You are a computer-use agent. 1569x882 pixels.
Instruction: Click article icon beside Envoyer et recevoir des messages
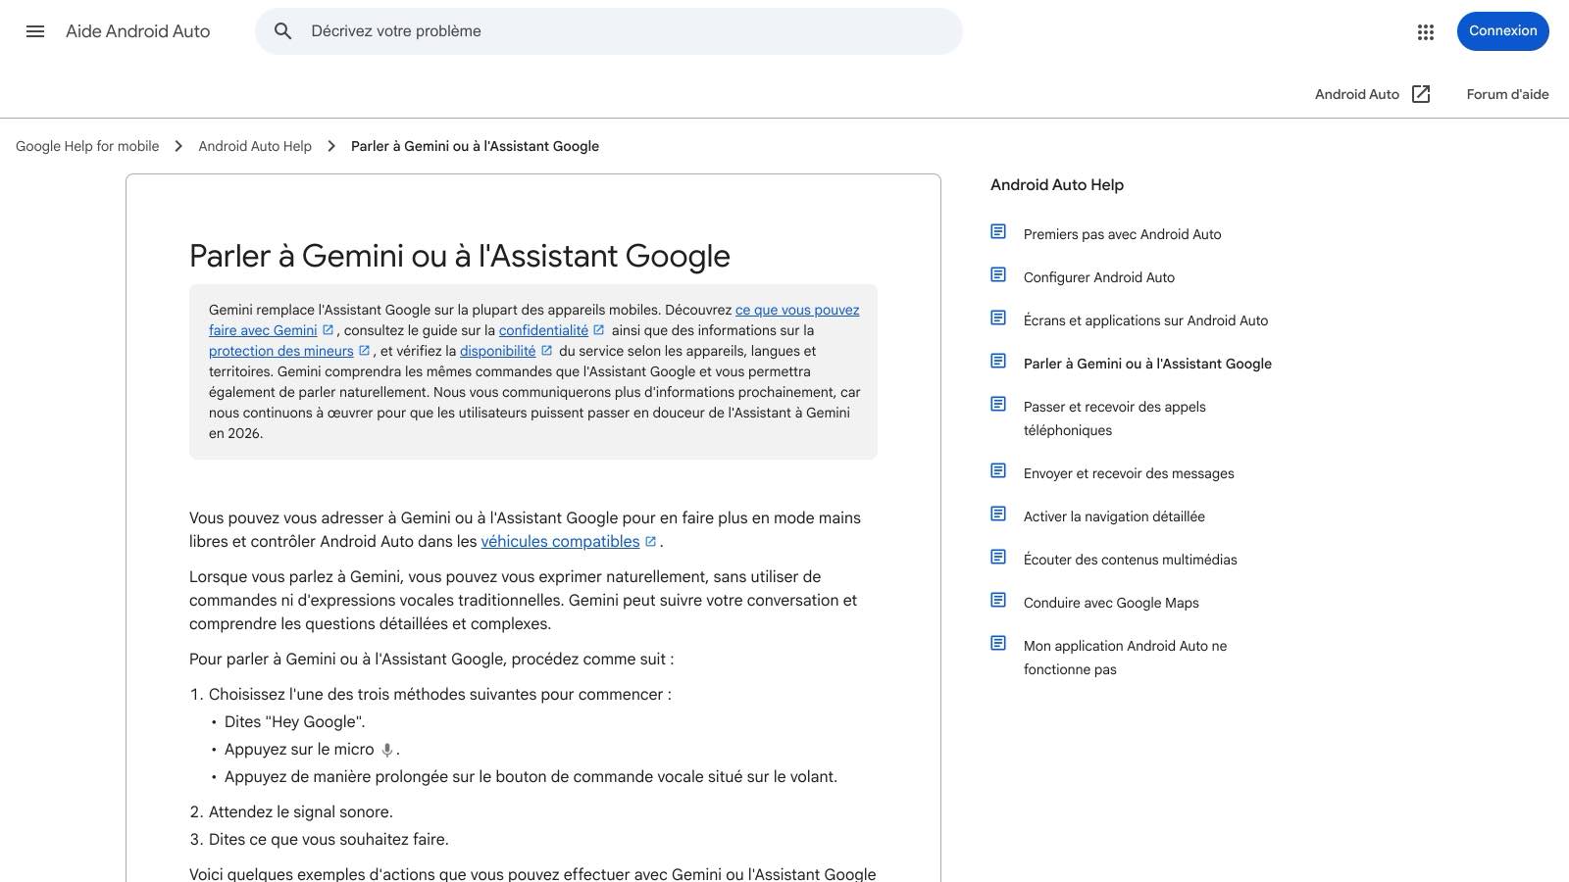coord(998,471)
